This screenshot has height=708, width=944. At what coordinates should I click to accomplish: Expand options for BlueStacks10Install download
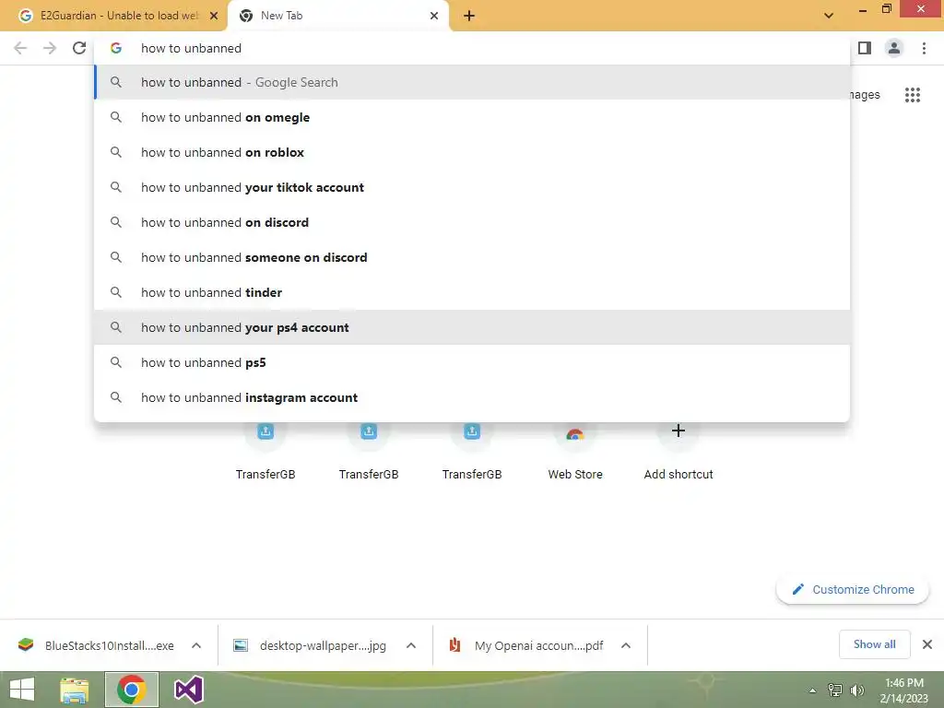coord(196,645)
